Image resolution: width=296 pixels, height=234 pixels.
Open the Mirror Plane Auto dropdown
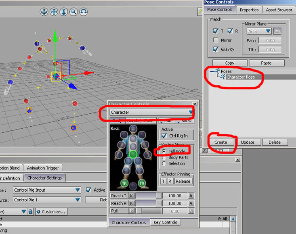point(259,31)
